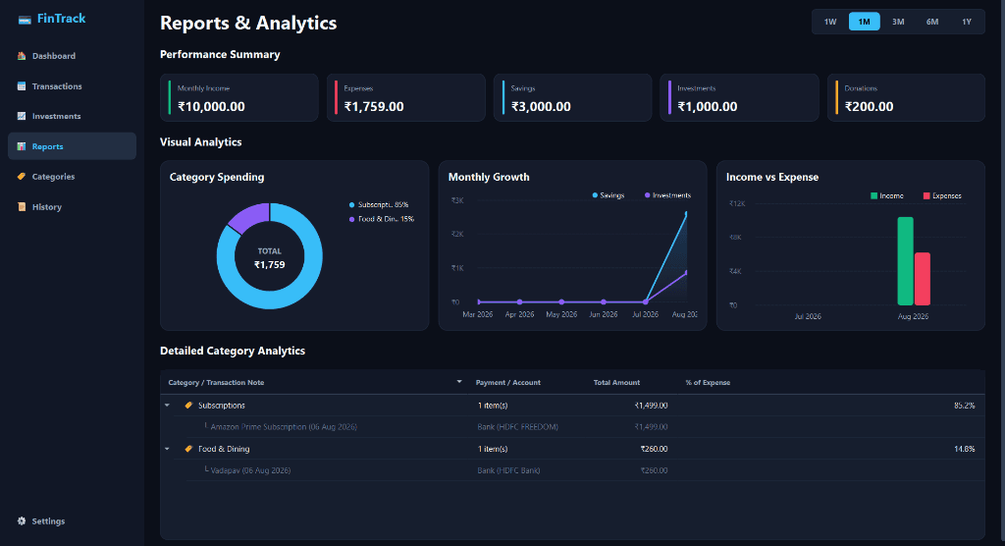The height and width of the screenshot is (546, 1005).
Task: Open the History page
Action: pyautogui.click(x=72, y=206)
